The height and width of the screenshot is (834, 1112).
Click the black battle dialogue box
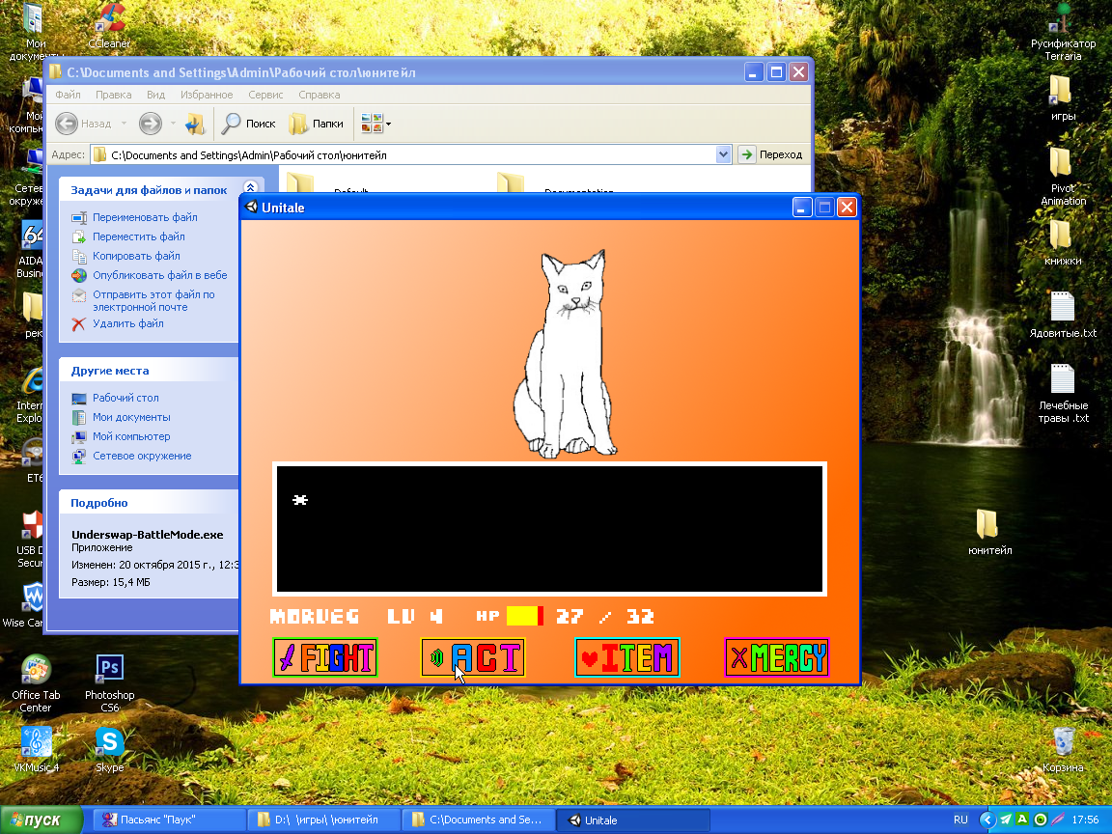tap(549, 529)
